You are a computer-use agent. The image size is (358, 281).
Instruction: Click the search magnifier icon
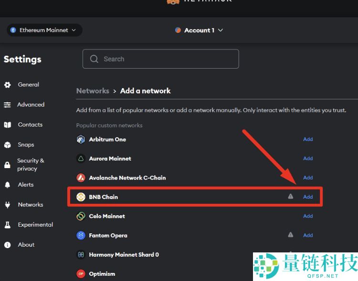tap(94, 59)
